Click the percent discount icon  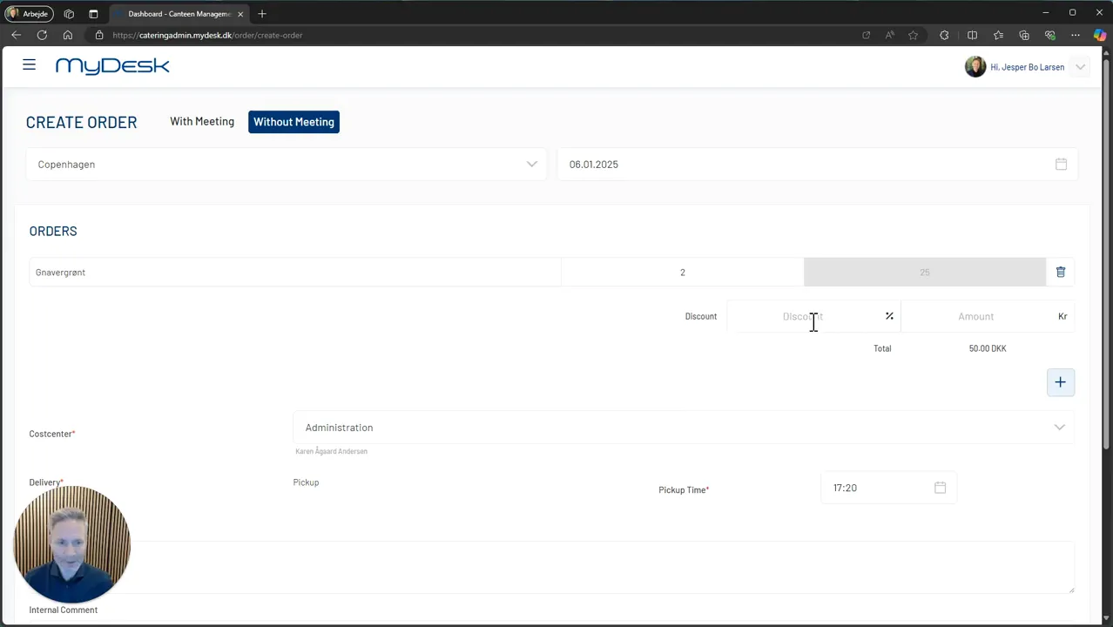tap(889, 316)
